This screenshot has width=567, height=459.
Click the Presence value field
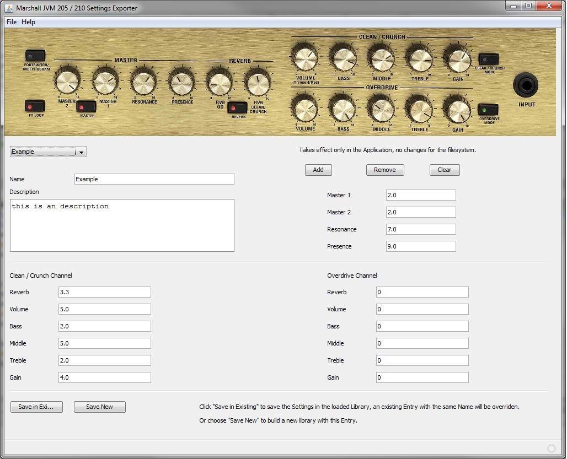pos(421,246)
